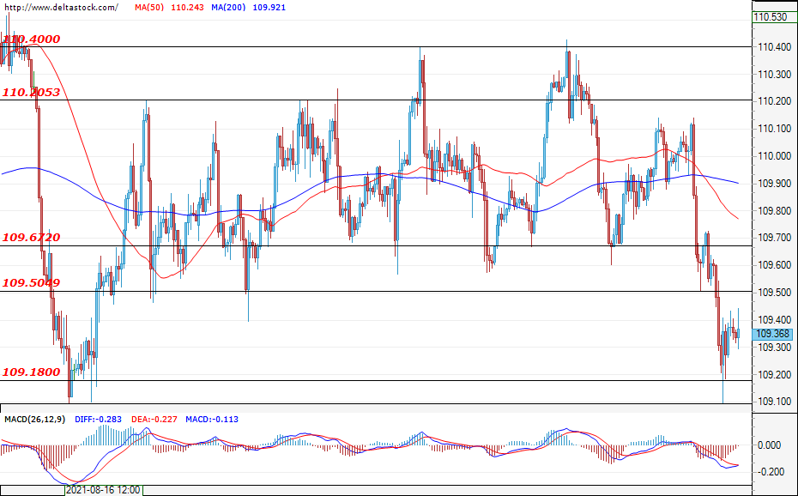This screenshot has width=798, height=496.
Task: Click the 110.400 price axis tick
Action: (x=774, y=47)
